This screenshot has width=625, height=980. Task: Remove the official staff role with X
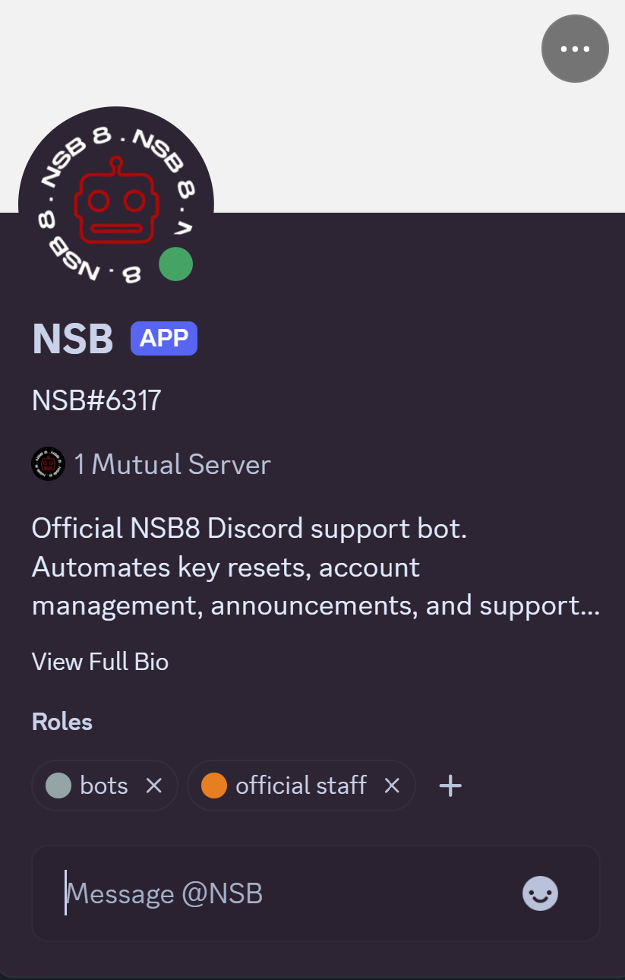(392, 786)
